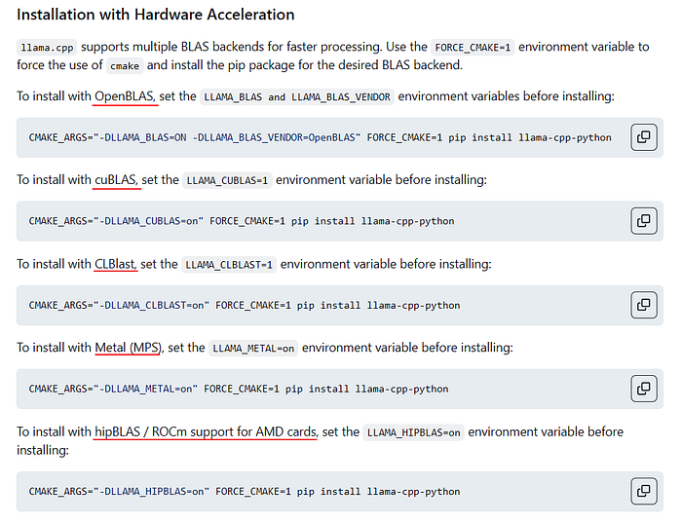Open the OpenBLAS link
Image resolution: width=682 pixels, height=523 pixels.
coord(124,96)
